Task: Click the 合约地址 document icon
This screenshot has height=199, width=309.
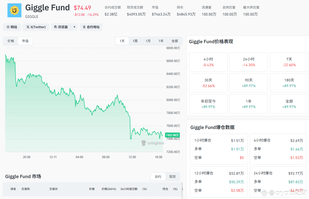Action: click(x=84, y=27)
